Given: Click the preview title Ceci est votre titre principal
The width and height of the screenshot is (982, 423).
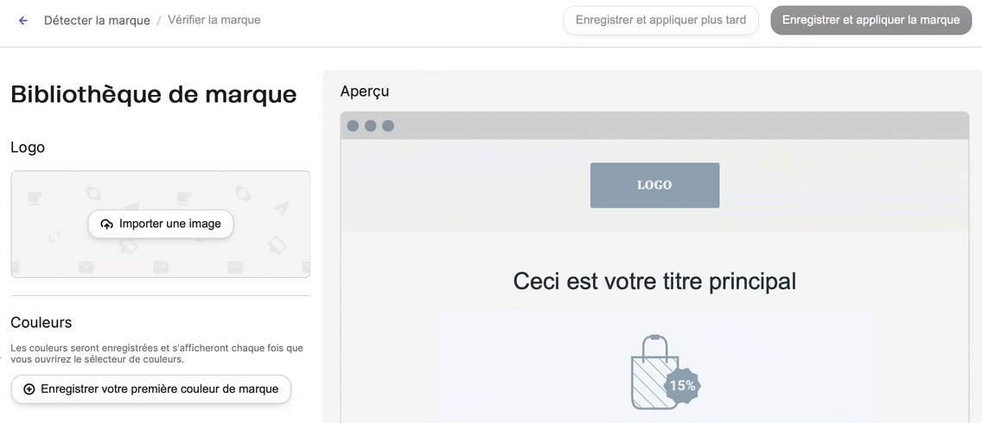Looking at the screenshot, I should click(654, 281).
